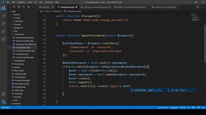Click Ln 27, Col 52 cursor position
The height and width of the screenshot is (115, 206).
click(x=163, y=108)
